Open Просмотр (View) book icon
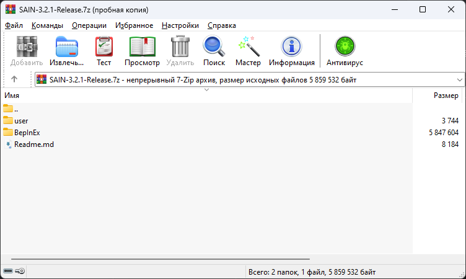This screenshot has width=466, height=279. [143, 46]
